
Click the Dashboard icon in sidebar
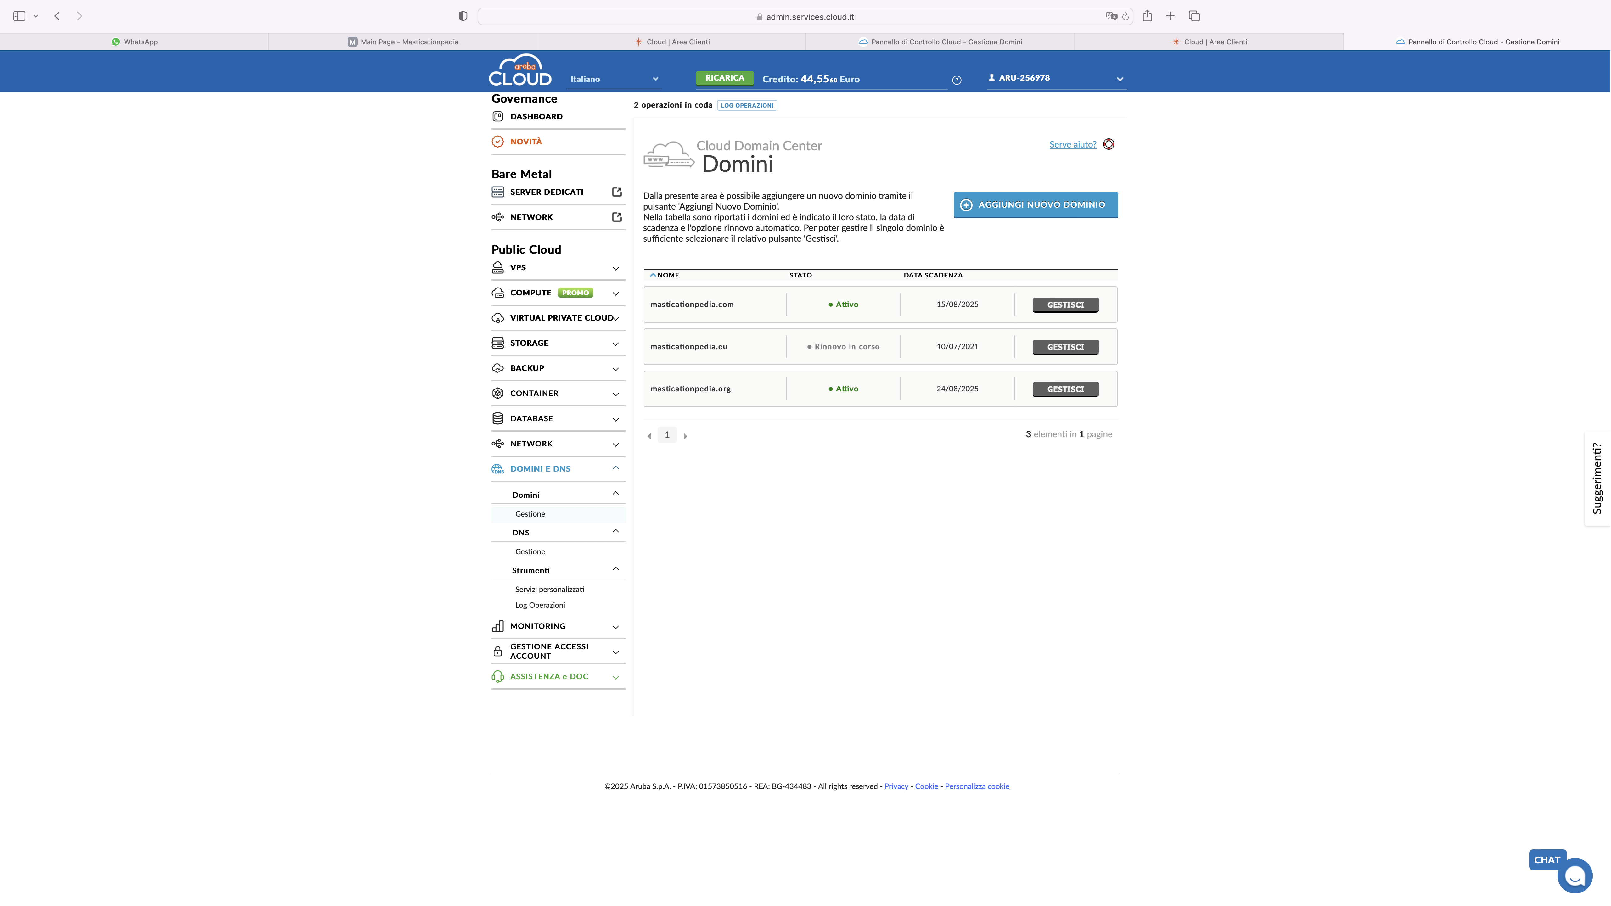coord(498,116)
